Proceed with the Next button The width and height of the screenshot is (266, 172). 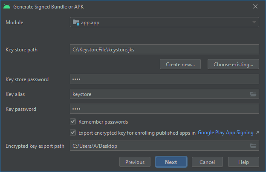tap(171, 162)
